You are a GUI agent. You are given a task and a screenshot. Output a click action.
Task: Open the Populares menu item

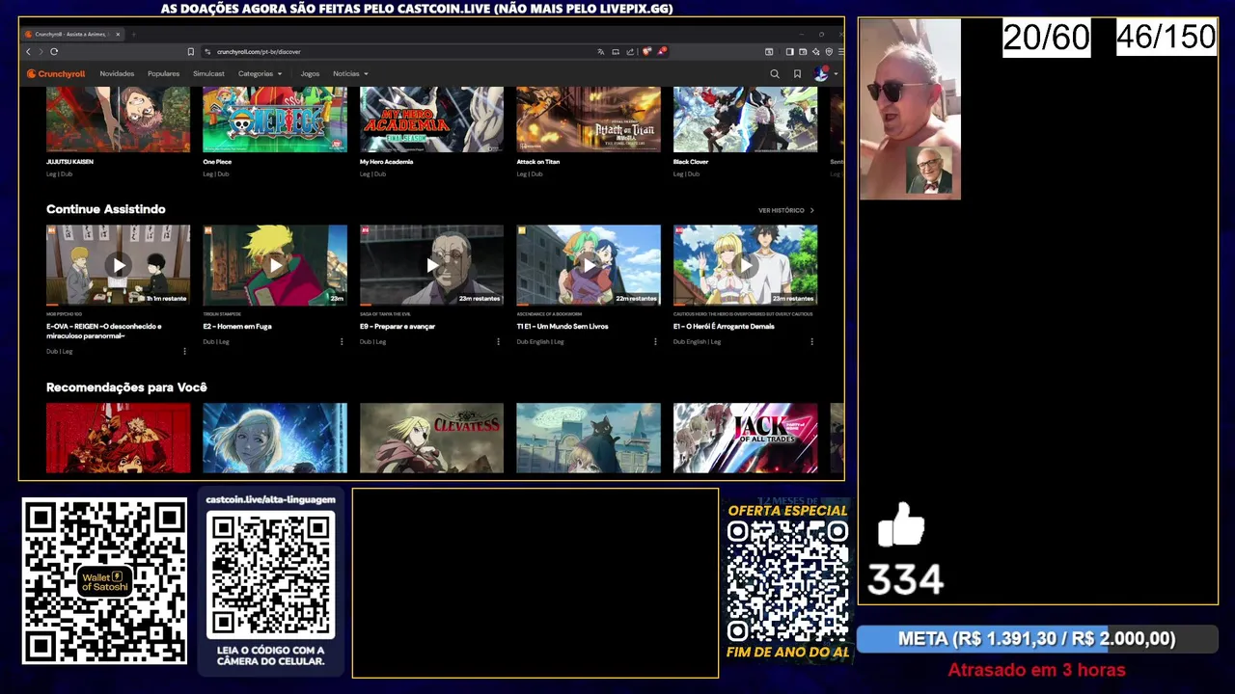163,73
